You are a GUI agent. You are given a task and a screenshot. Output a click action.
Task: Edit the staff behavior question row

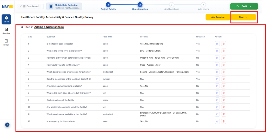pyautogui.click(x=217, y=65)
